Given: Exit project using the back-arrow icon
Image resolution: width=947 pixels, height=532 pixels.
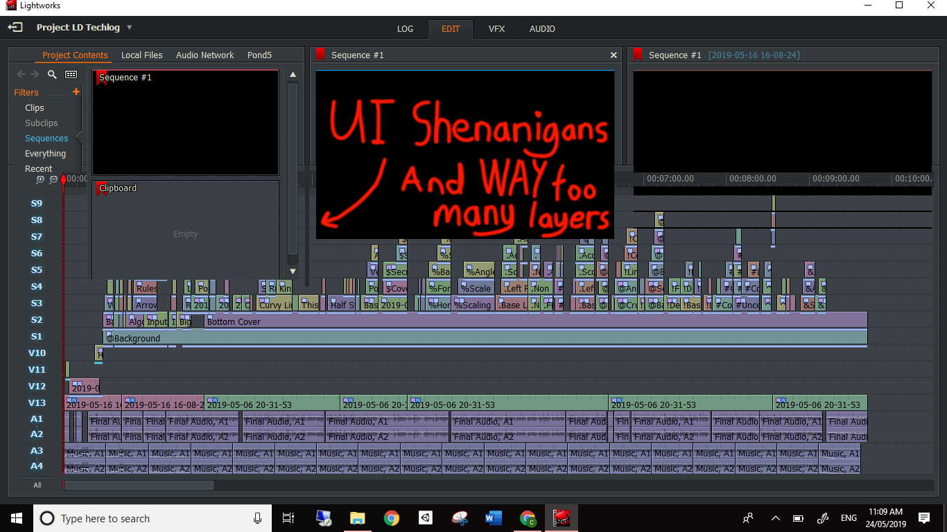Looking at the screenshot, I should pos(15,28).
